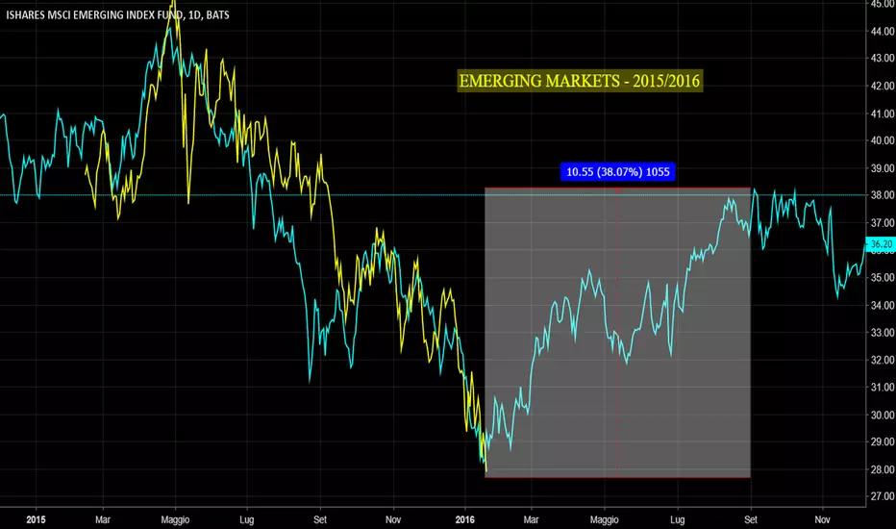Viewport: 896px width, 529px height.
Task: Click the 28.00 price axis label
Action: (883, 469)
